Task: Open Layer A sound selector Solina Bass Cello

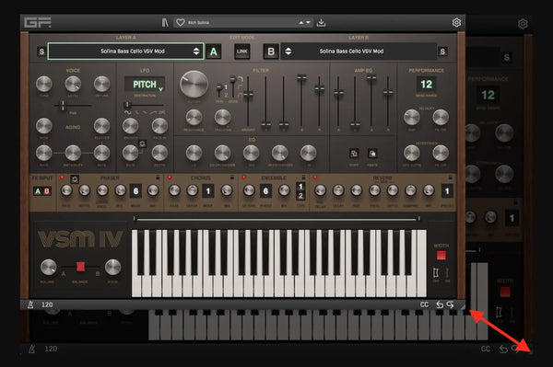Action: click(125, 52)
